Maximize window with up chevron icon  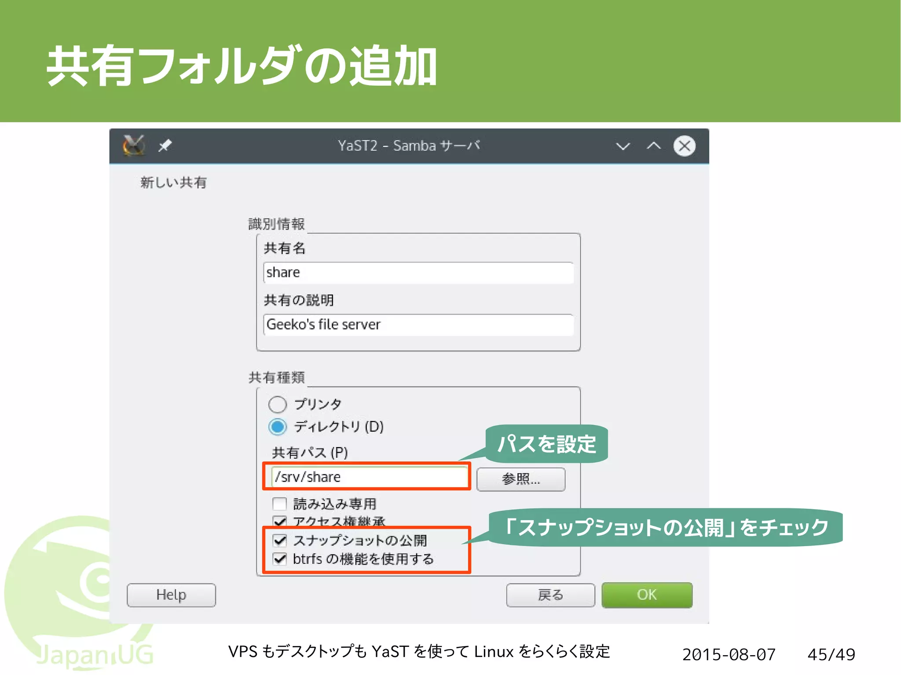654,146
